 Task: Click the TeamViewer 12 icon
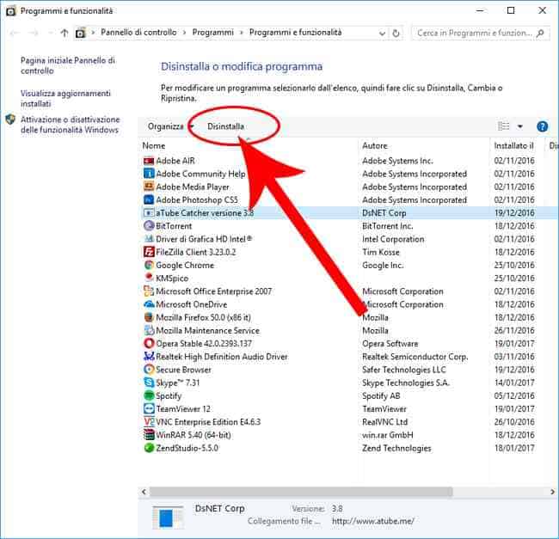[149, 409]
